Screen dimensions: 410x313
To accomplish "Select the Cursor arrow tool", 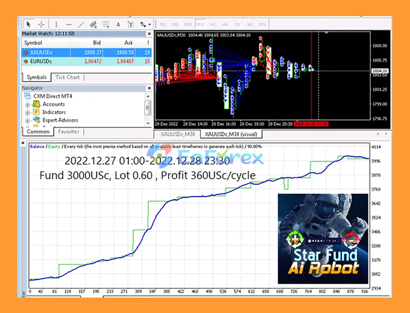I will (x=29, y=24).
